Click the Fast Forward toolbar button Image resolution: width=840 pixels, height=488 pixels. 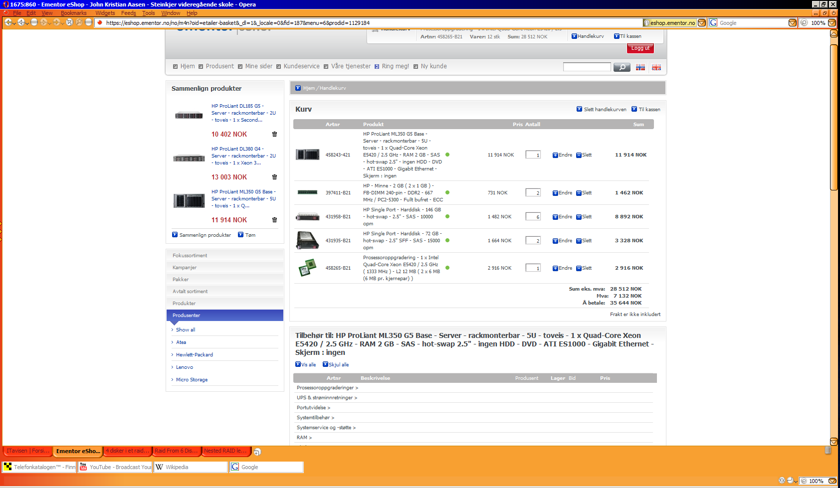point(57,22)
